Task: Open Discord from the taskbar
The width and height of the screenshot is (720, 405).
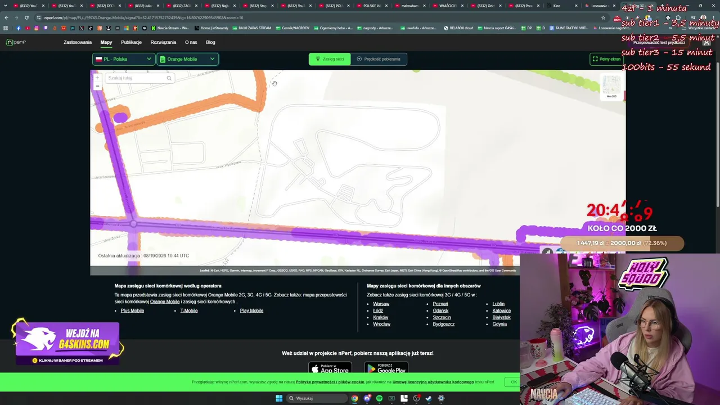Action: (367, 398)
